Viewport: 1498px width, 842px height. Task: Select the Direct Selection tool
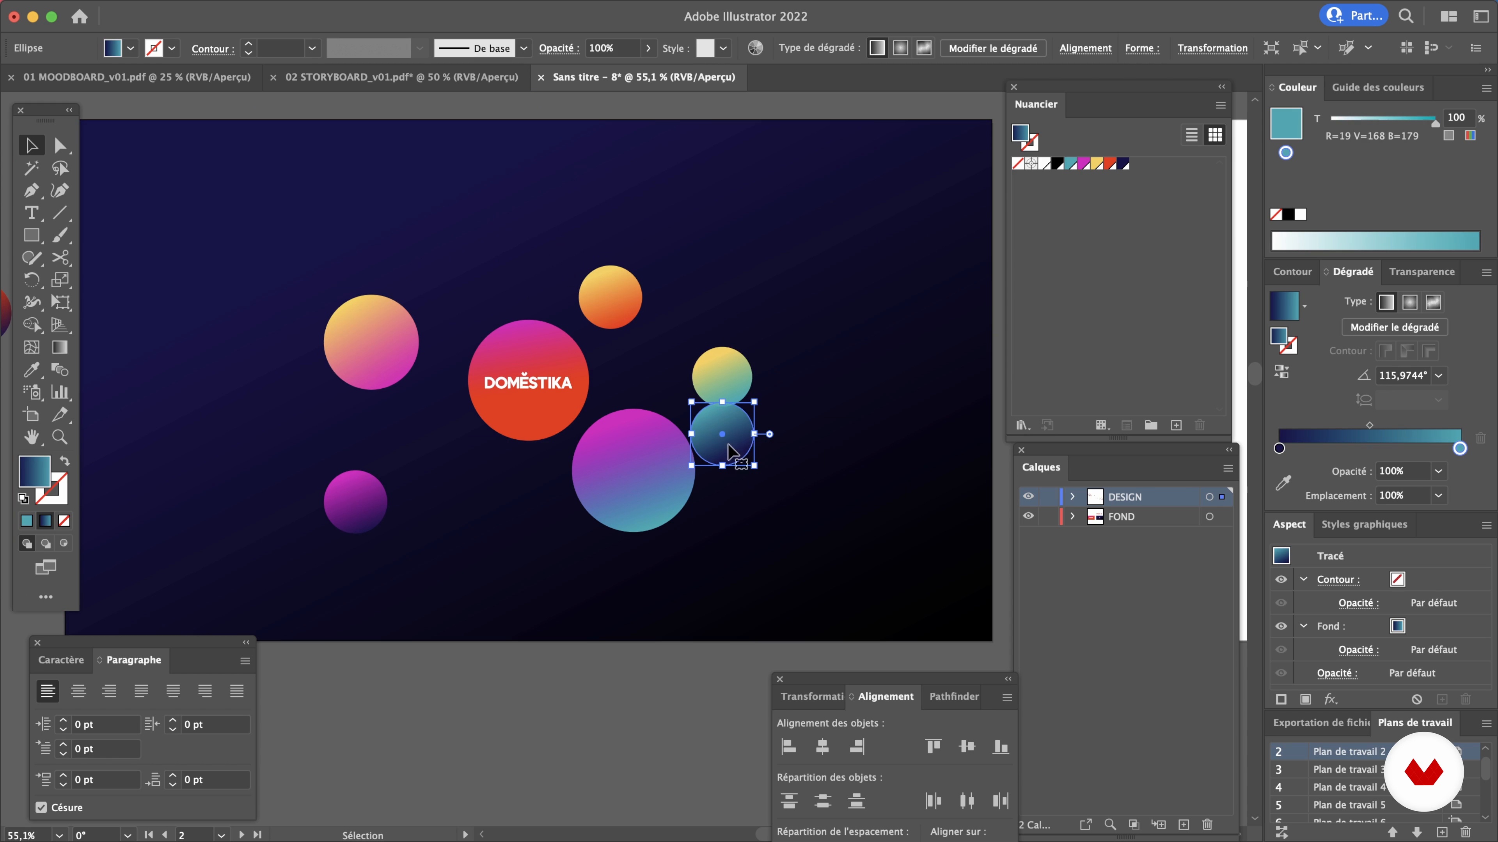[60, 145]
